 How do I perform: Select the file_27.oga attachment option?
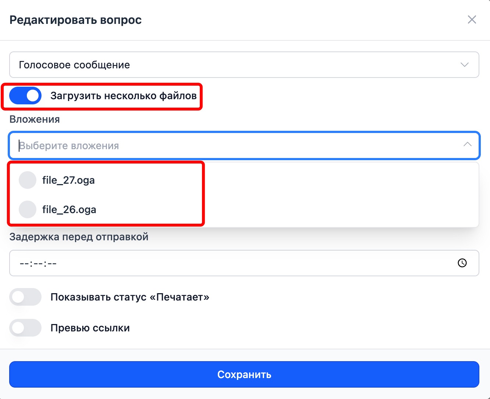[x=69, y=180]
